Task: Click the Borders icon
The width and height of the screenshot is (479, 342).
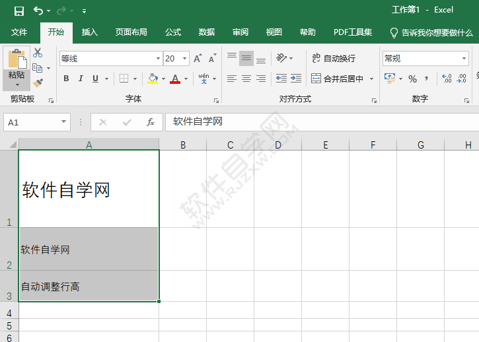Action: [124, 79]
